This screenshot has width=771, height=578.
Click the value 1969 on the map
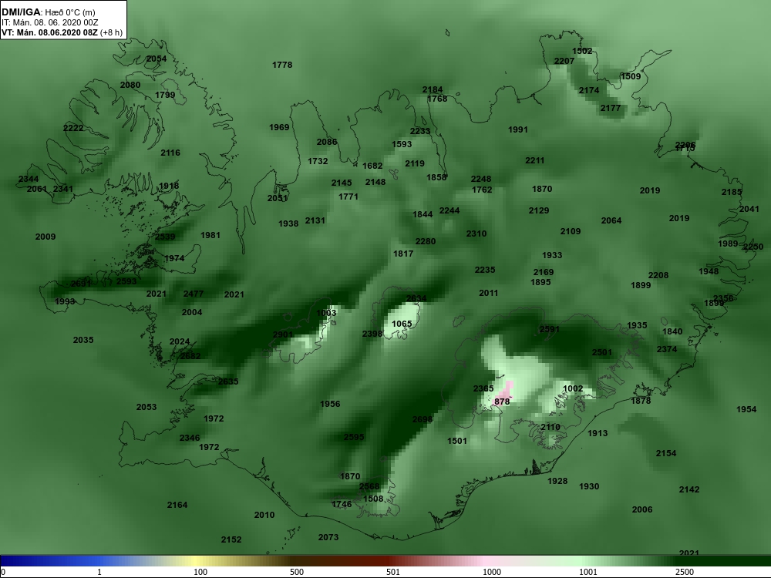tap(279, 128)
